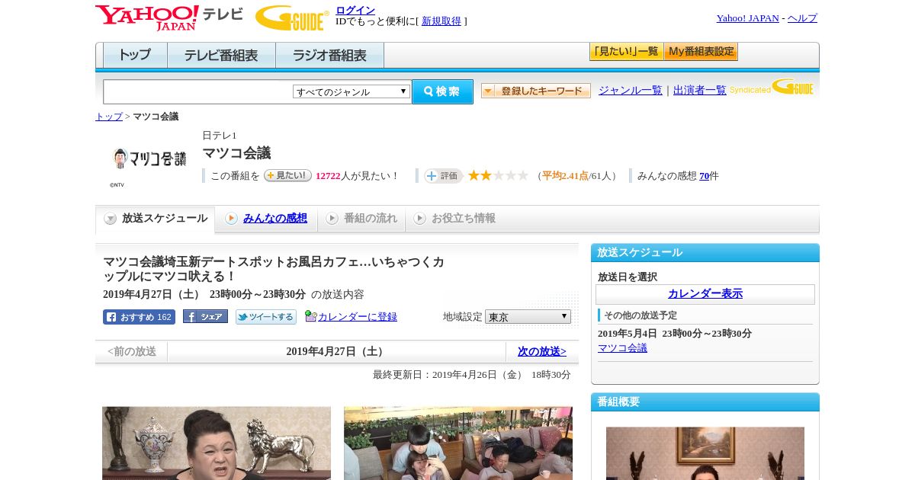Click the Yahoo! JAPAN テレビ logo
The image size is (915, 480).
click(169, 18)
